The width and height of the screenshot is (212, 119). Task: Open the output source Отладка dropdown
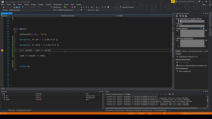(141, 94)
